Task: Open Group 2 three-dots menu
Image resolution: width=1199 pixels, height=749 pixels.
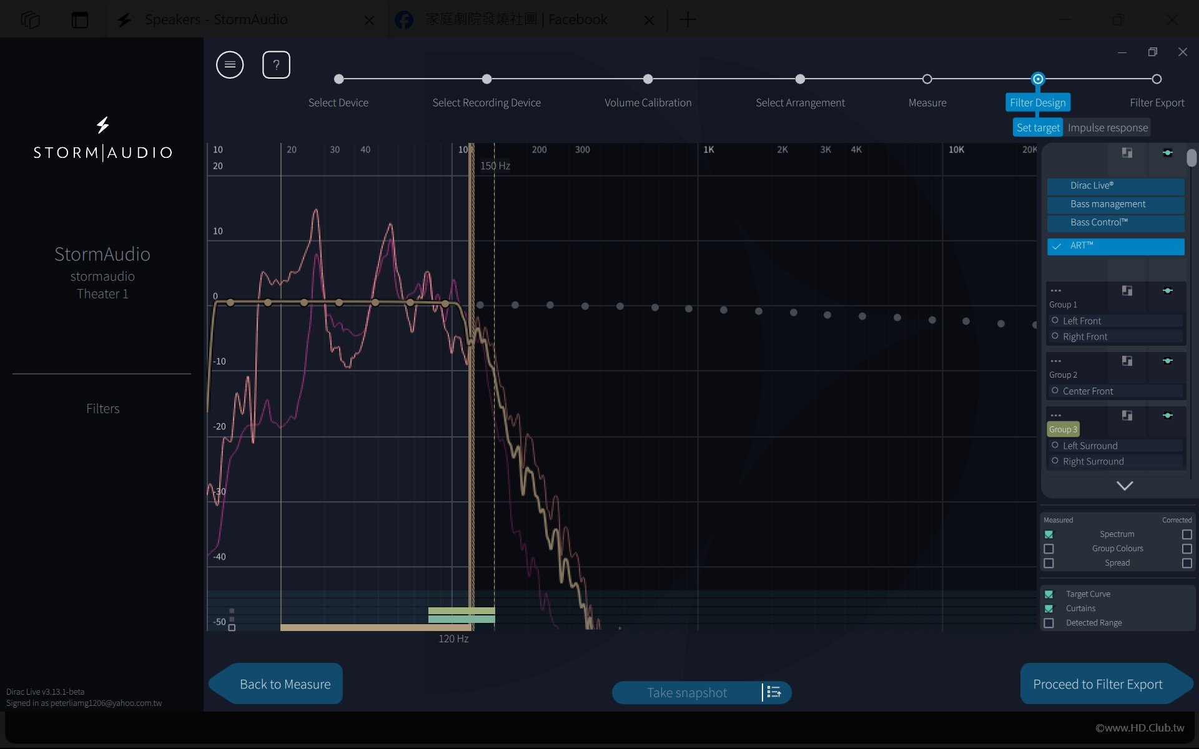Action: click(x=1056, y=361)
